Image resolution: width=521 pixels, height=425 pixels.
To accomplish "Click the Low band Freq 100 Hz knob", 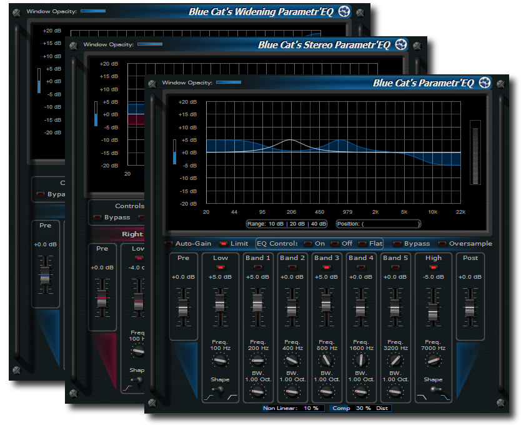I will [220, 359].
